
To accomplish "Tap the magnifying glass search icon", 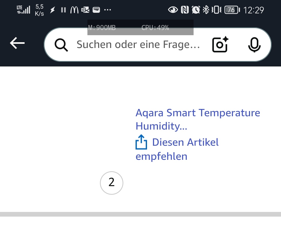I will pos(61,45).
